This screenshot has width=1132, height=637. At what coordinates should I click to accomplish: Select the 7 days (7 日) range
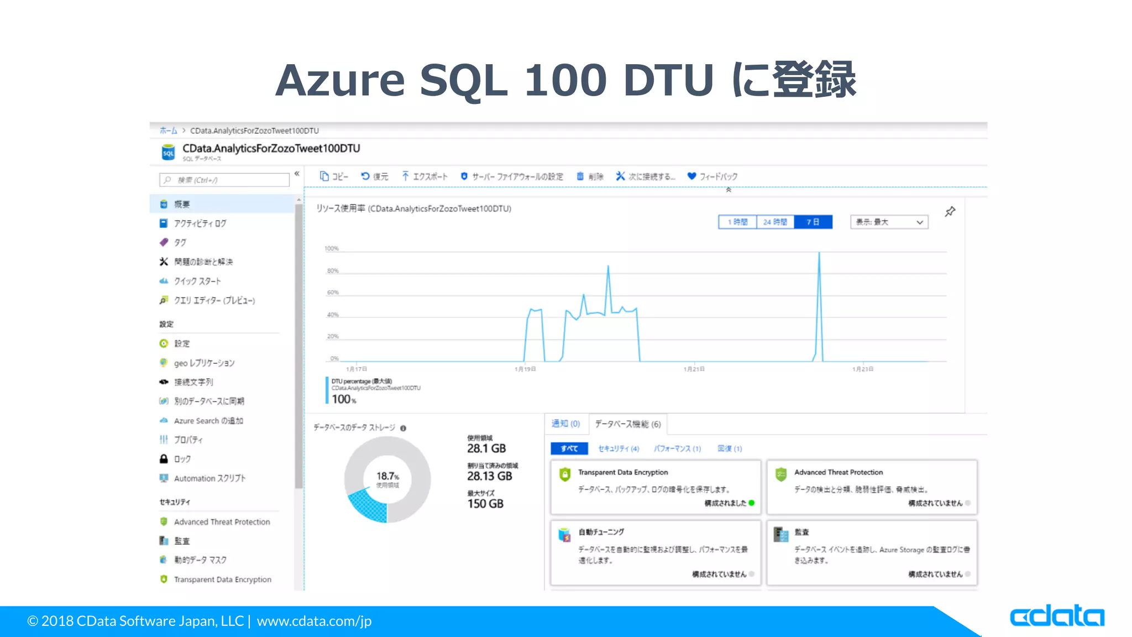[813, 222]
